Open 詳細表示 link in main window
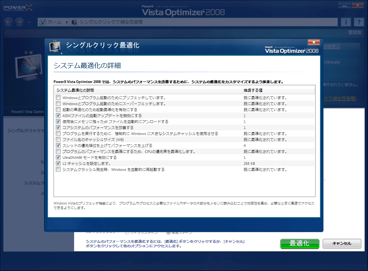 (x=332, y=47)
